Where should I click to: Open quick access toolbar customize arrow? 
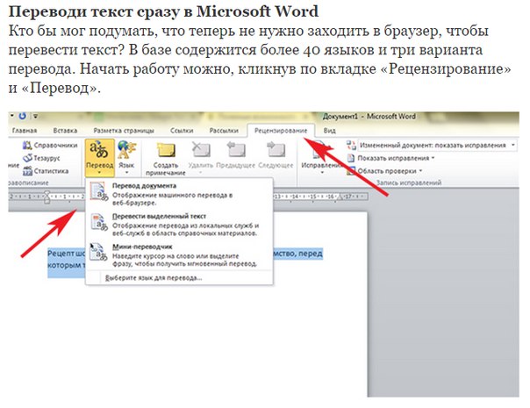(x=35, y=116)
